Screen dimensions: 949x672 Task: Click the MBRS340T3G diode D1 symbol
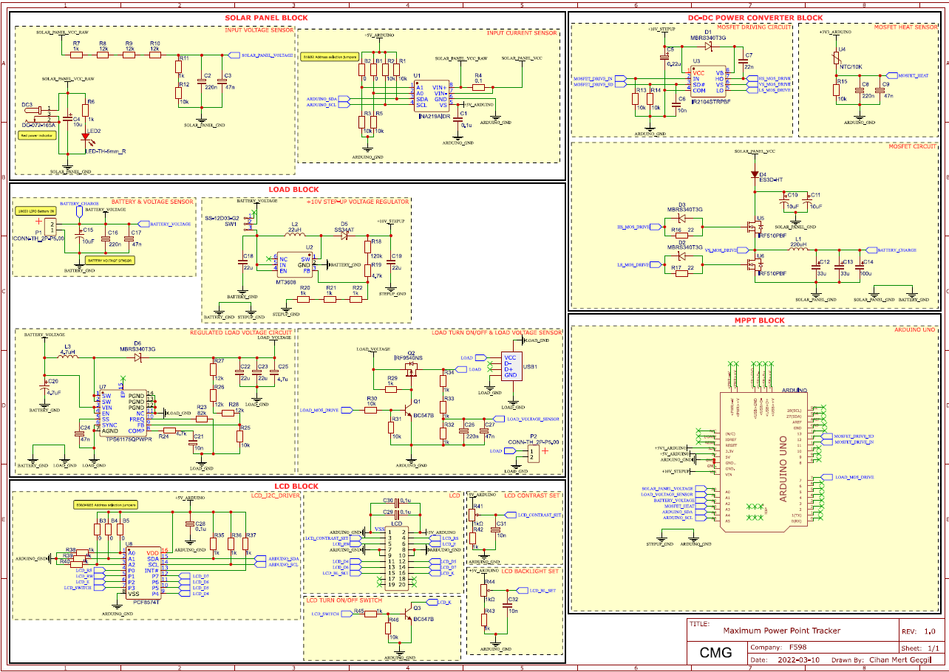708,46
